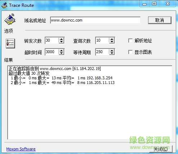The width and height of the screenshot is (178, 154).
Task: Click the 取消 cancel button
Action: (160, 20)
